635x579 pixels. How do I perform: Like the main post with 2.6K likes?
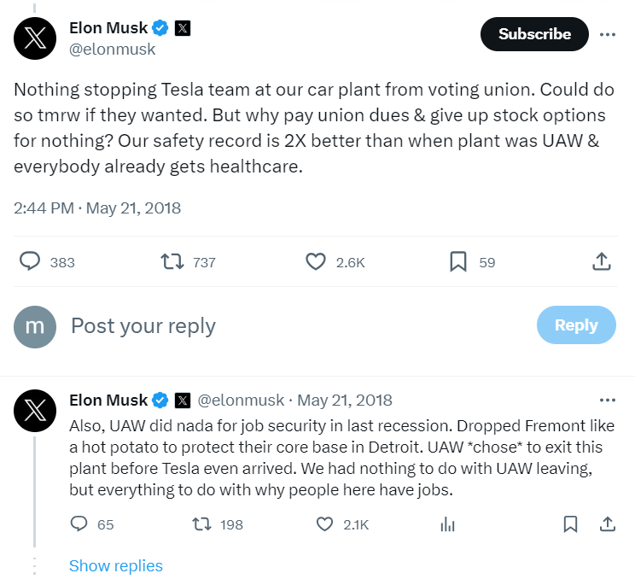click(x=316, y=261)
